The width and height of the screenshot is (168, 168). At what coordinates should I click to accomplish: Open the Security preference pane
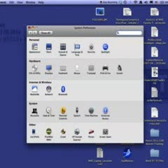tap(91, 48)
